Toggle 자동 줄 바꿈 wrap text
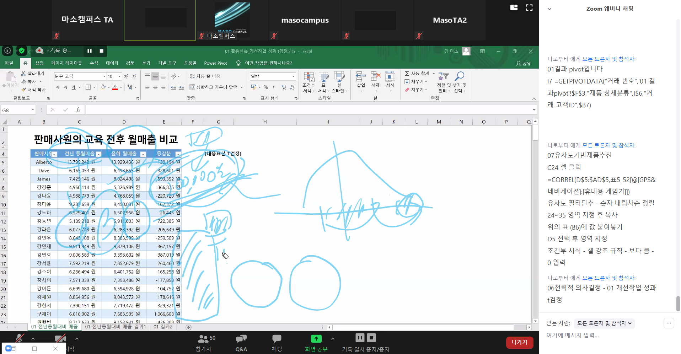 pyautogui.click(x=205, y=76)
